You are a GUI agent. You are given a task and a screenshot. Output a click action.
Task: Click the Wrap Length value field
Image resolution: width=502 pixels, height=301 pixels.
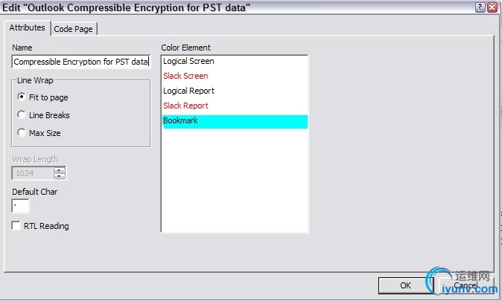tap(33, 173)
